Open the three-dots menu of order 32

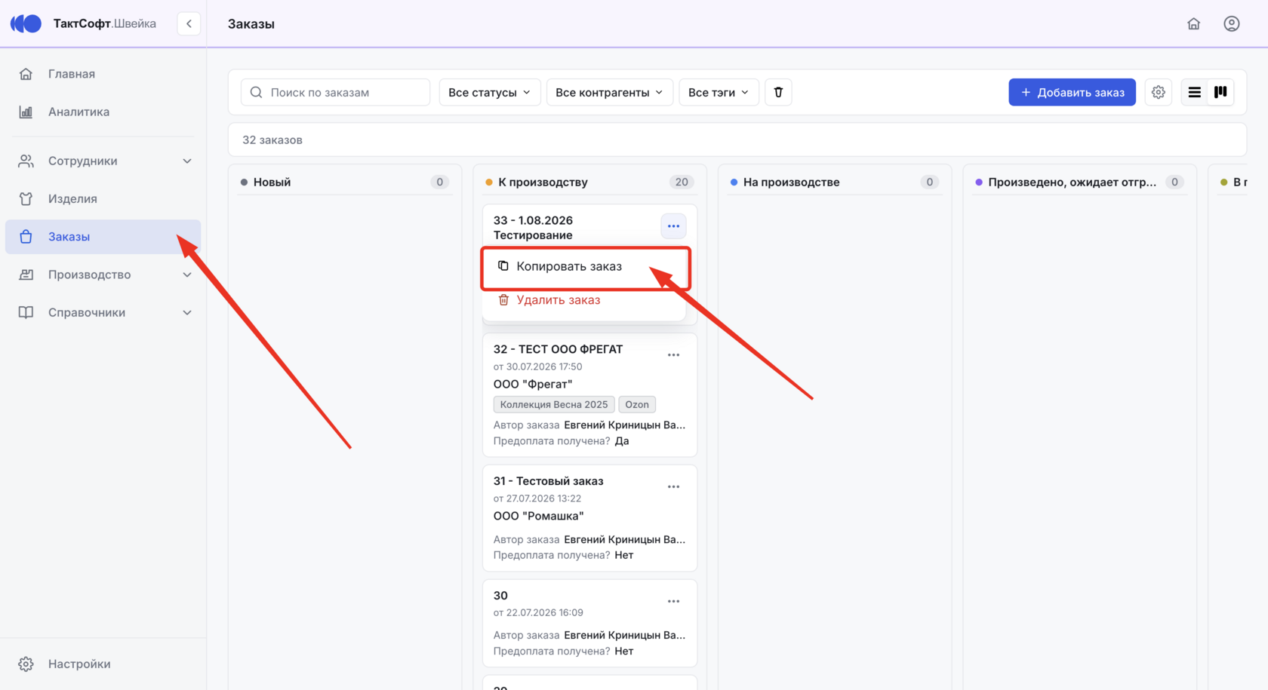[673, 355]
